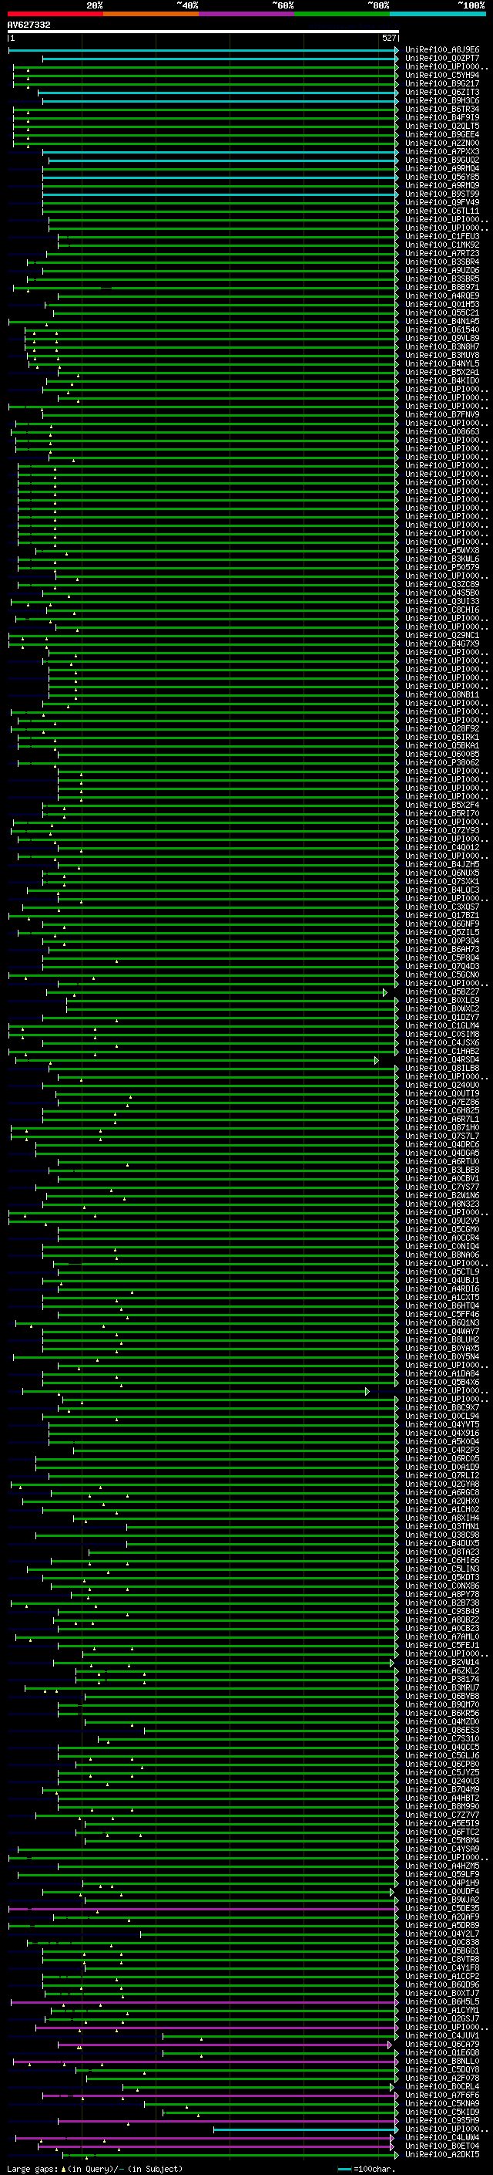The image size is (493, 2175).
Task: Select the AV627332 query label
Action: [29, 25]
